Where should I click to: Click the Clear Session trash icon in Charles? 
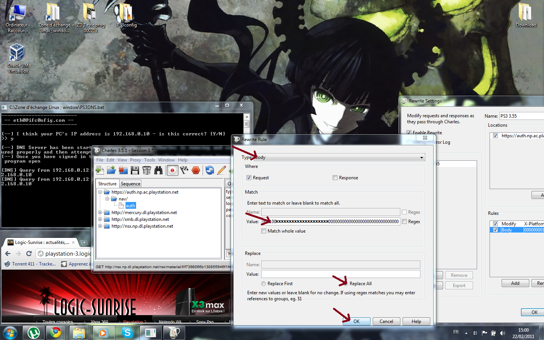point(147,170)
